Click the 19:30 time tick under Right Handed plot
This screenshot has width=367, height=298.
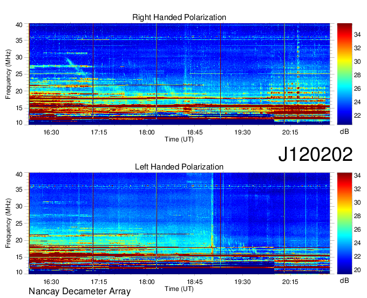[242, 132]
